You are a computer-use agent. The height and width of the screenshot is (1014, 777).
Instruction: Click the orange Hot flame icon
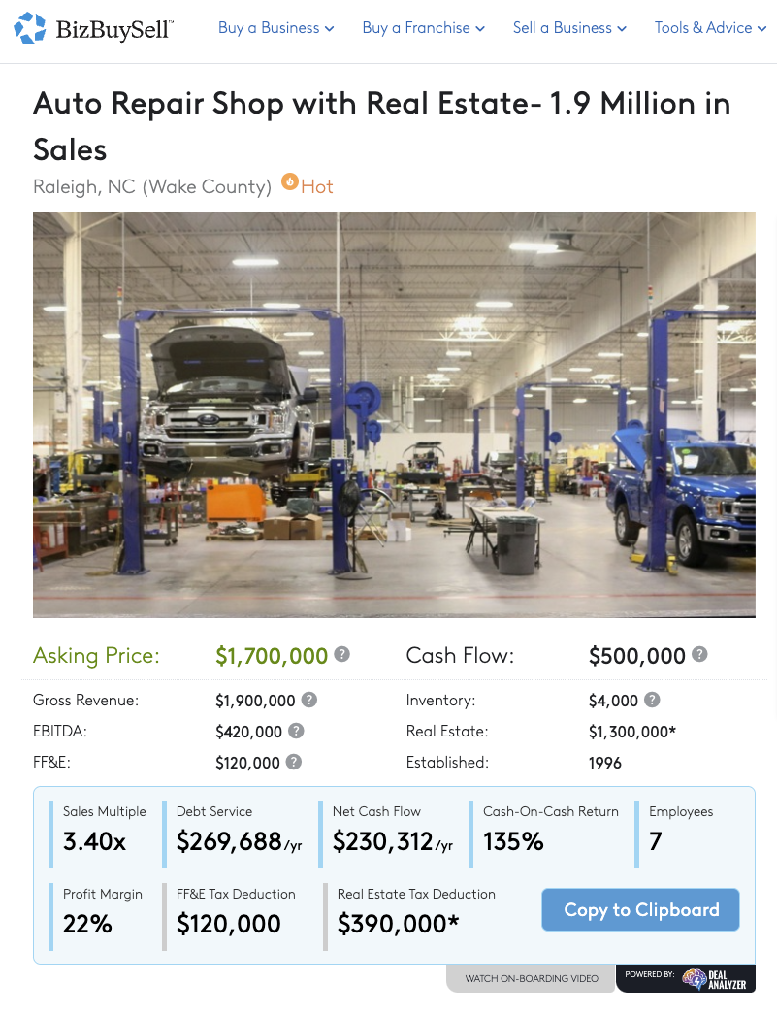coord(289,181)
